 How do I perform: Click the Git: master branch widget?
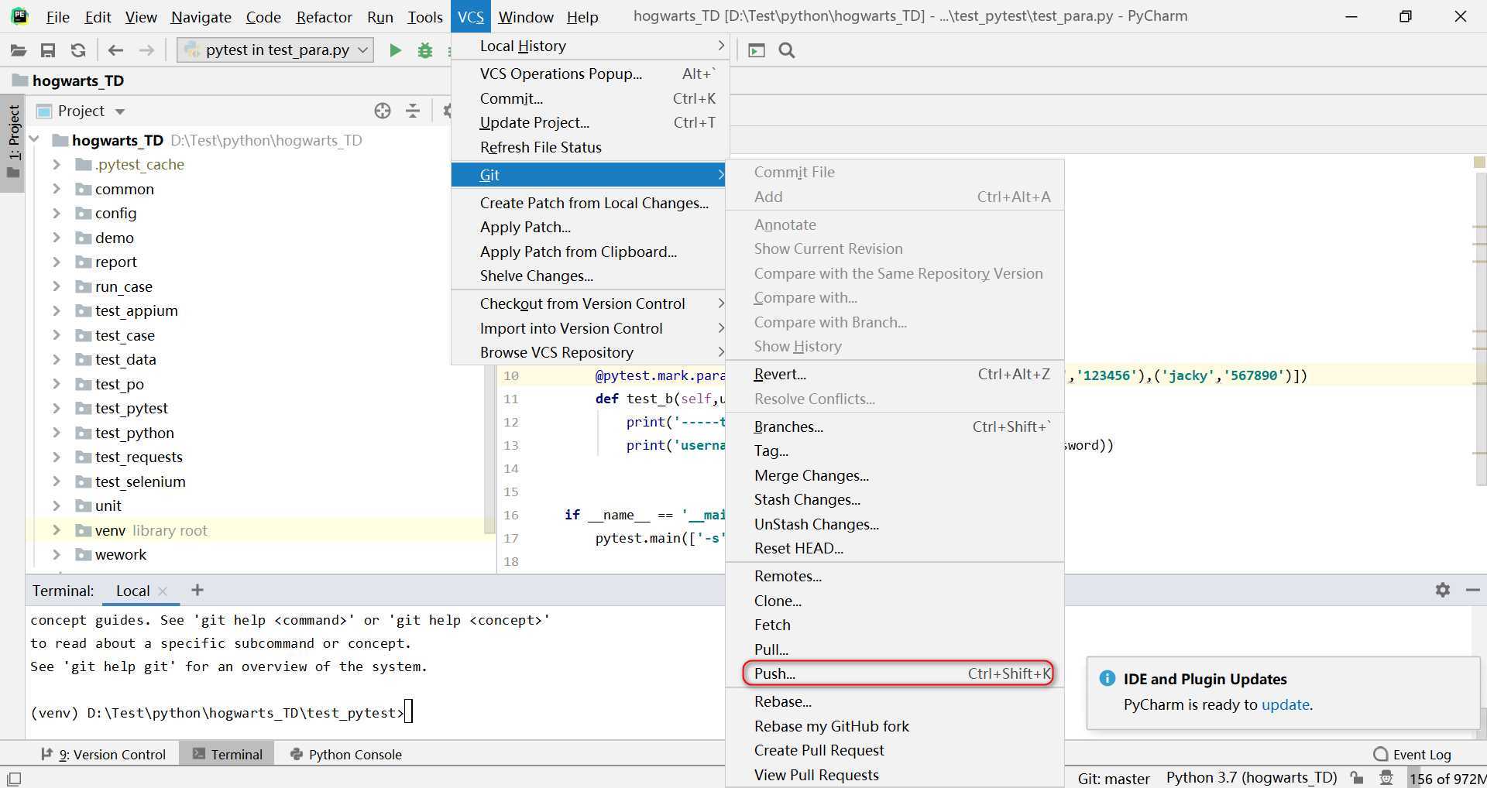1113,778
